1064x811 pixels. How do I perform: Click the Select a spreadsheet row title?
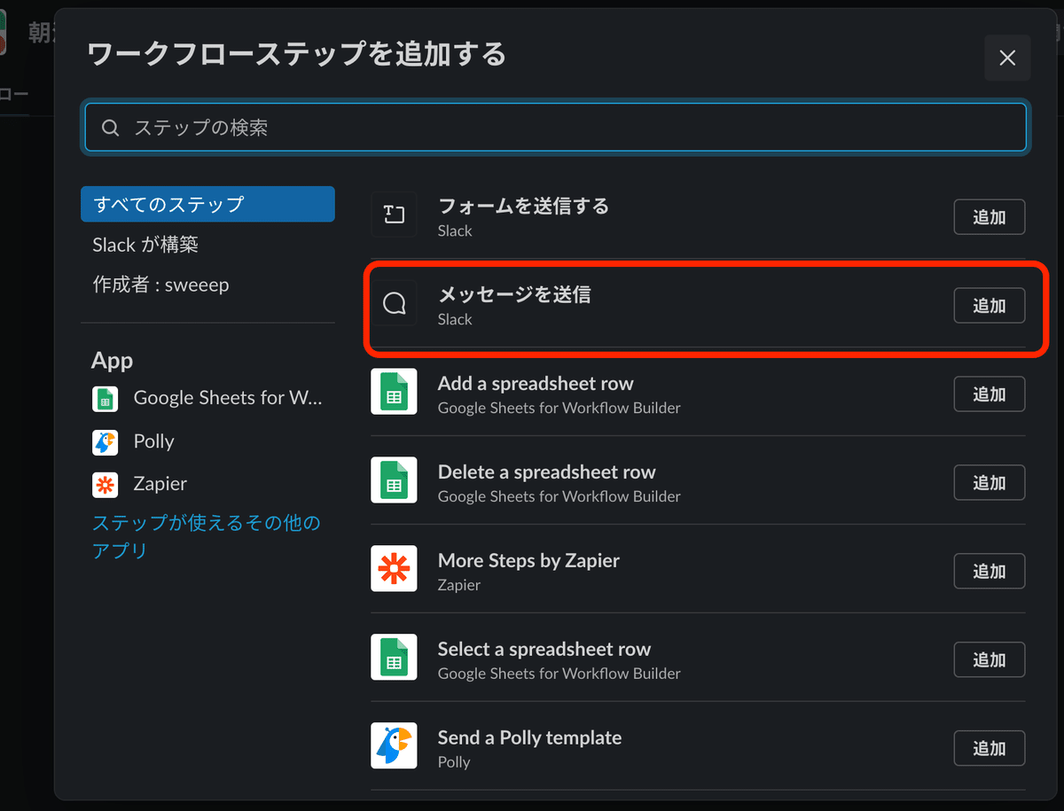[x=544, y=649]
